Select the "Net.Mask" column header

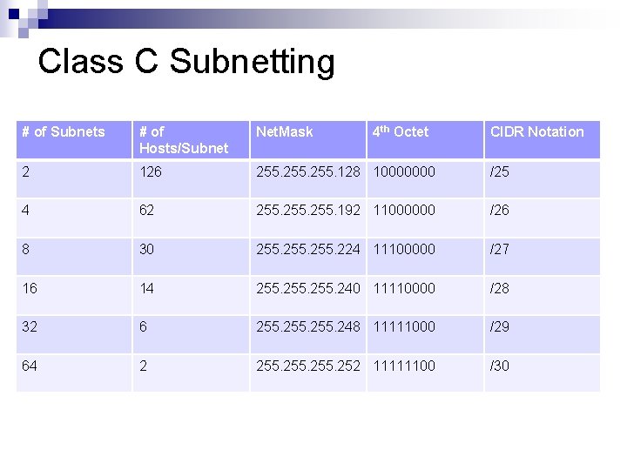(285, 132)
